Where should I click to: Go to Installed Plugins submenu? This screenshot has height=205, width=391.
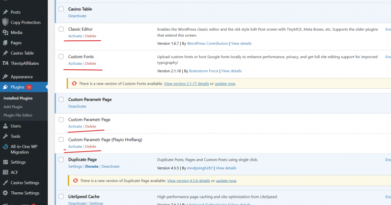click(x=18, y=98)
